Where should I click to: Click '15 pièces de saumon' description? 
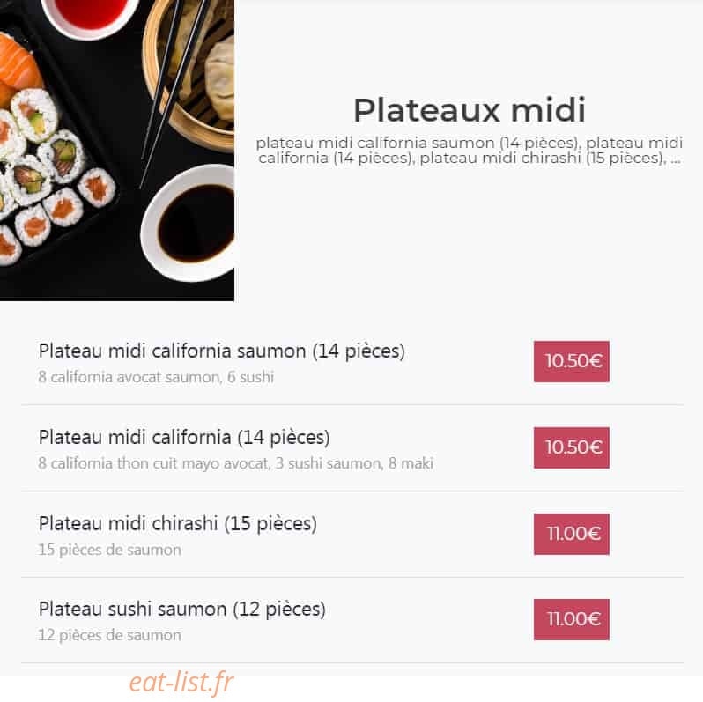tap(110, 550)
